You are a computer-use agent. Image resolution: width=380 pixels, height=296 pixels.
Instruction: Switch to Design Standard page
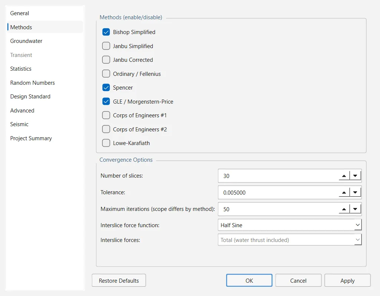pyautogui.click(x=45, y=97)
